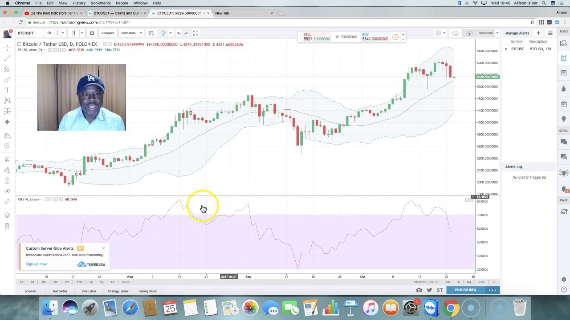Click the zoom in tool
The image size is (570, 320).
(7, 146)
